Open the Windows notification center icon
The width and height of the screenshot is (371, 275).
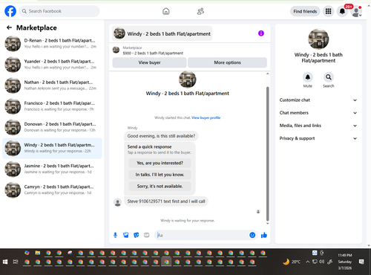(x=361, y=262)
